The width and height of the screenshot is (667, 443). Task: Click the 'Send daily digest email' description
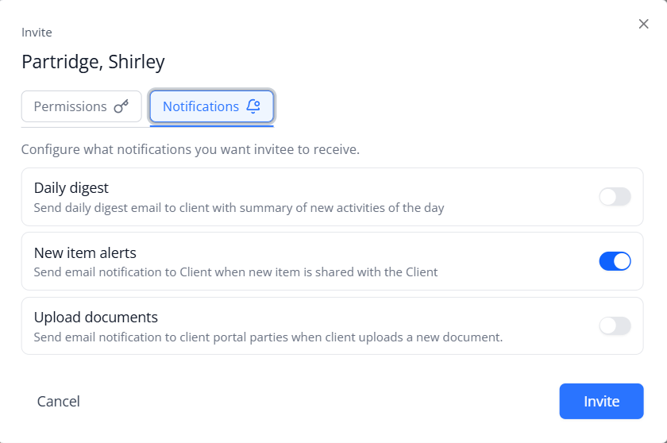coord(239,208)
